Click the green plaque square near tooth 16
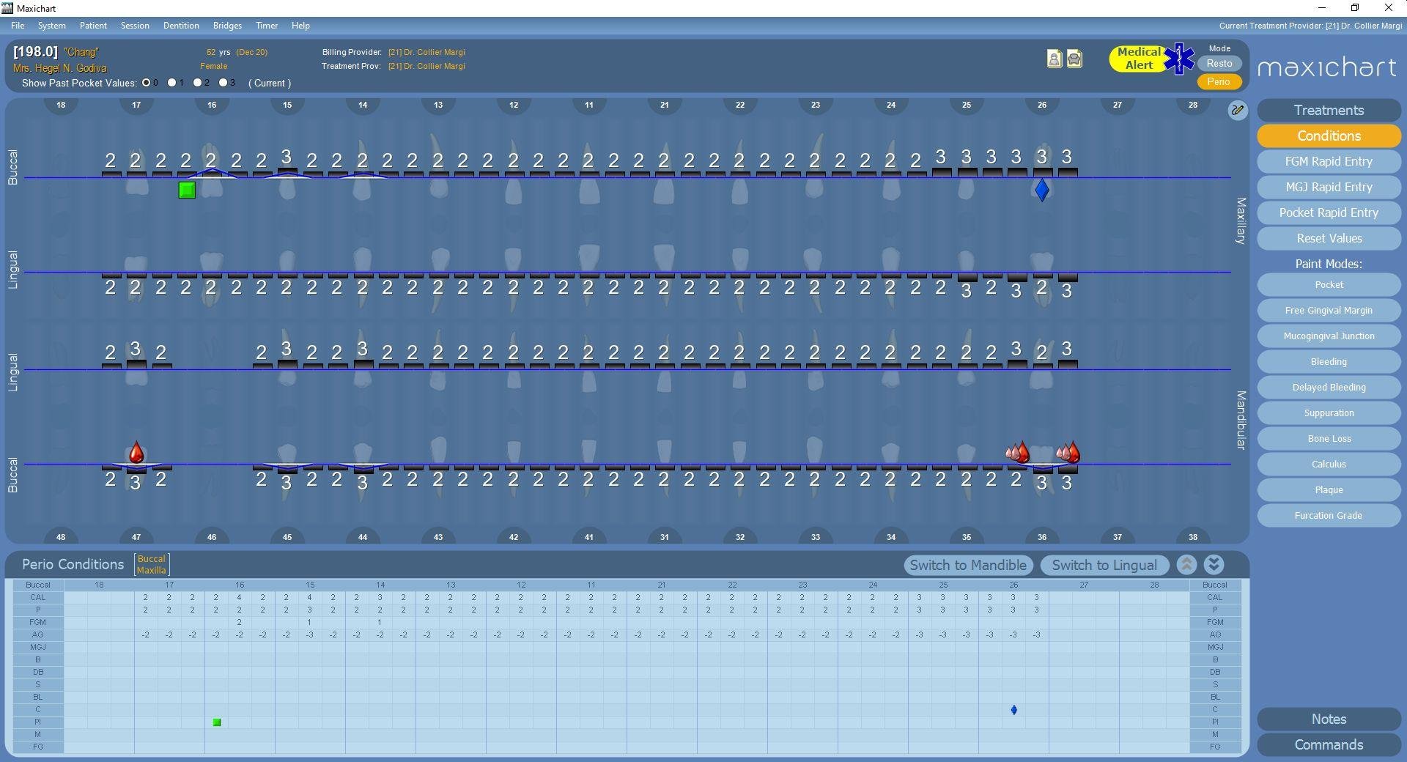This screenshot has width=1407, height=762. coord(187,190)
